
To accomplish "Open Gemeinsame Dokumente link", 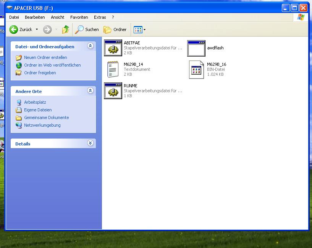I will point(47,117).
